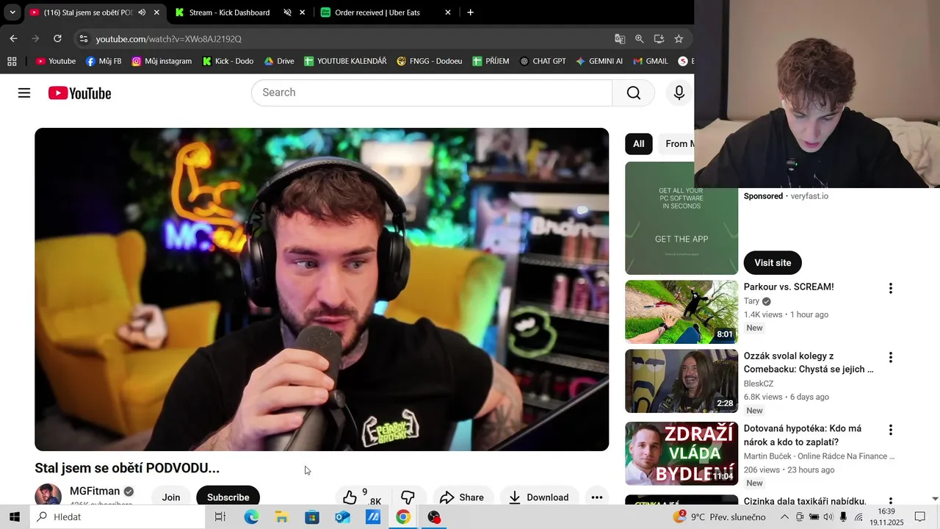Open options for Dotovaná hypotéka video
The width and height of the screenshot is (940, 529).
(x=890, y=429)
